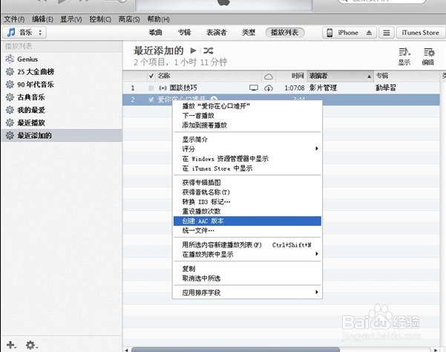Open the list menu icon near iTunes Store
This screenshot has height=352, width=446.
pos(387,33)
